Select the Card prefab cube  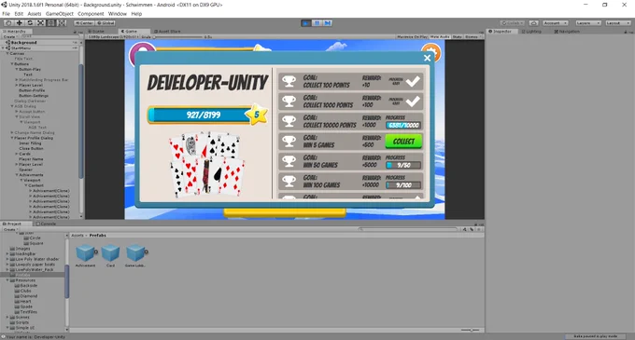[110, 252]
